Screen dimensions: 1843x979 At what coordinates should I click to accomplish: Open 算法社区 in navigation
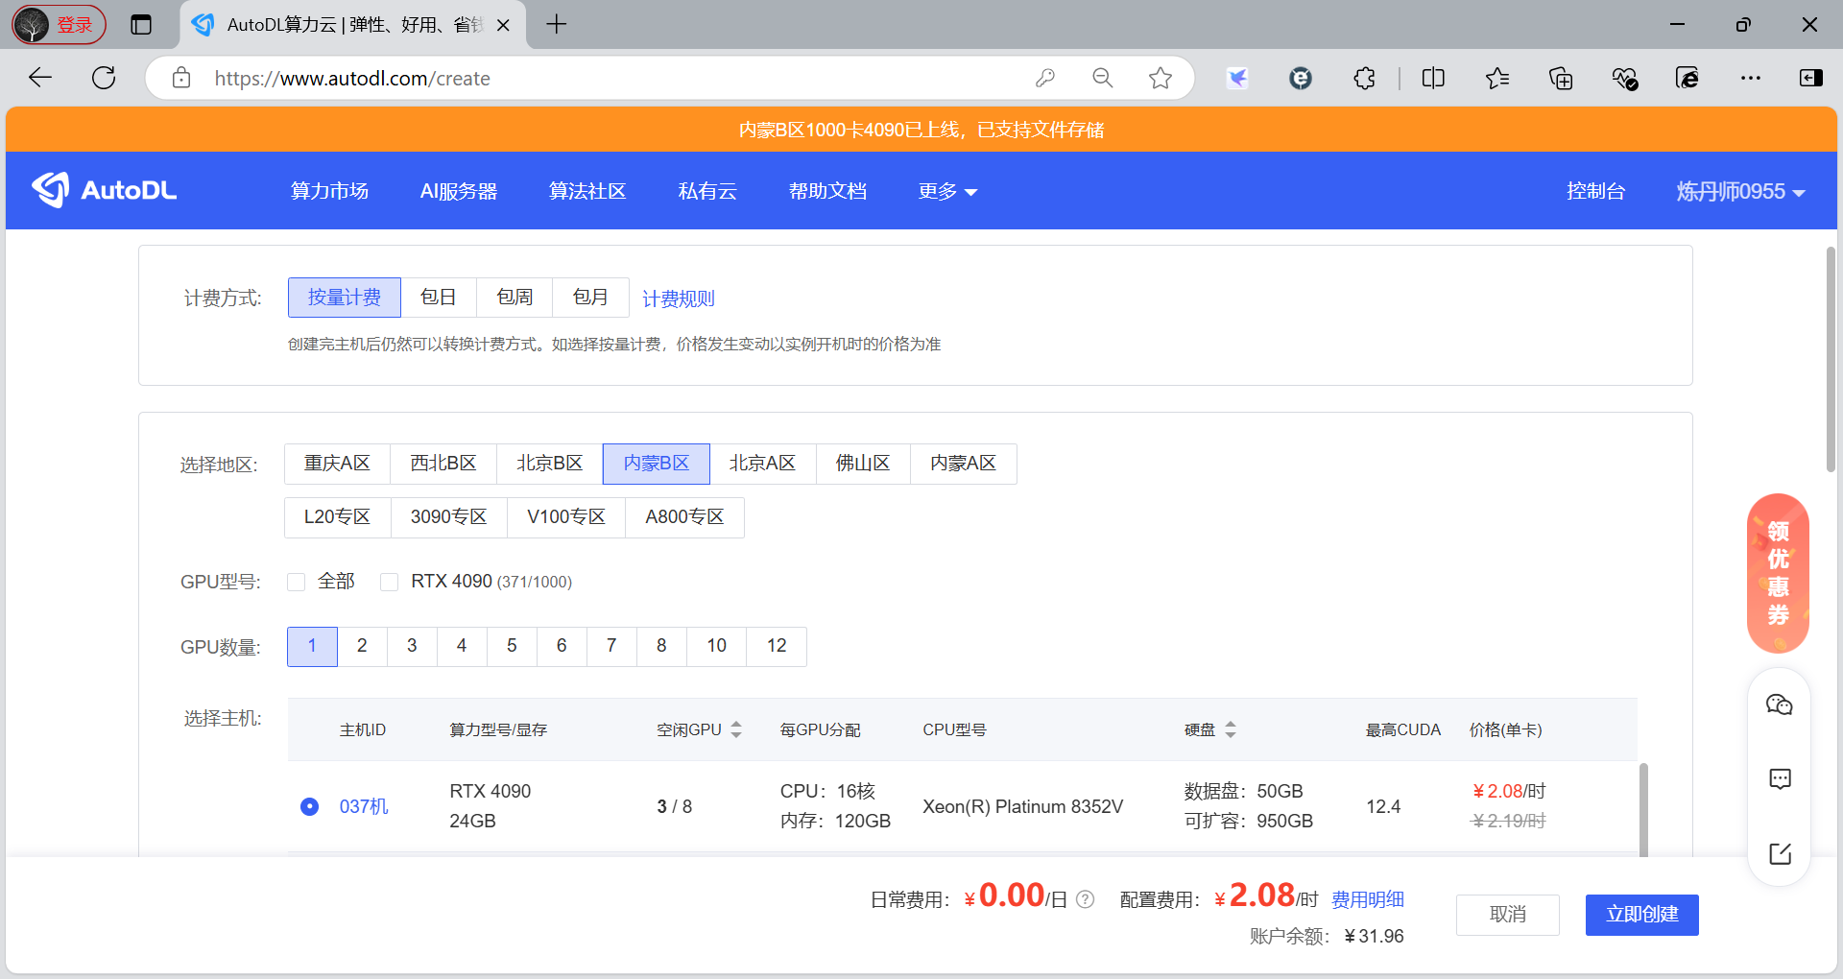tap(587, 191)
